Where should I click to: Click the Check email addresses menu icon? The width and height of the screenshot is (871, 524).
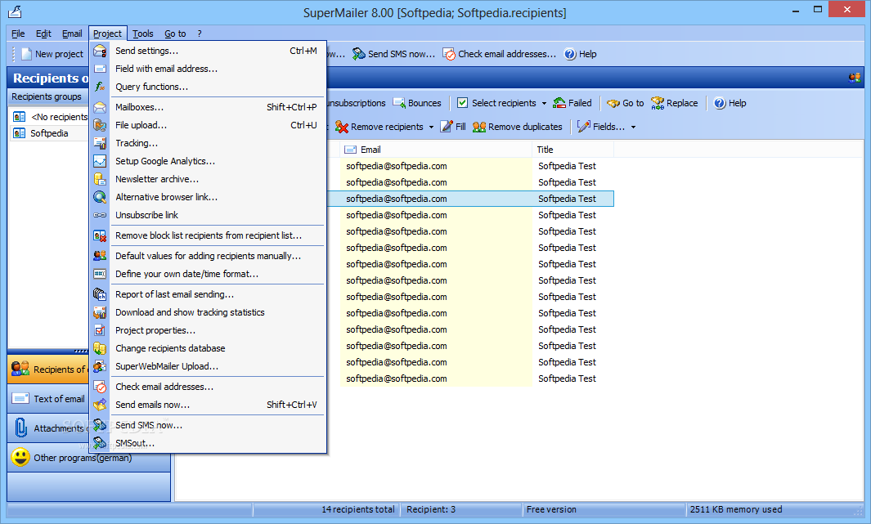click(x=100, y=387)
